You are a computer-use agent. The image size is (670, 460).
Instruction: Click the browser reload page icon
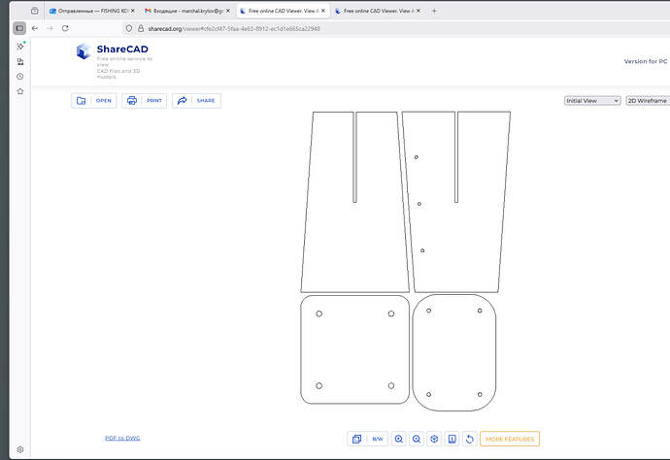pyautogui.click(x=63, y=29)
